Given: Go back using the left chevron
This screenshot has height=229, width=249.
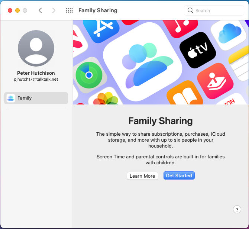Looking at the screenshot, I should [41, 10].
